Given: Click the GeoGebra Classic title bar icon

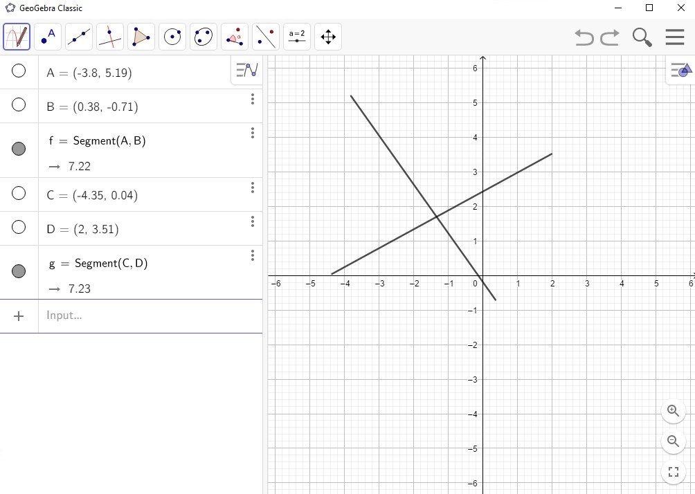Looking at the screenshot, I should pos(10,8).
